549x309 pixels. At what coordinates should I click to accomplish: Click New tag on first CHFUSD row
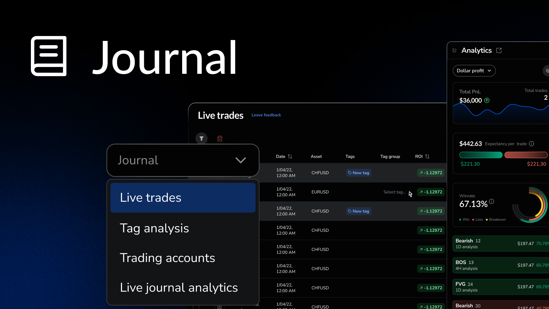(359, 173)
